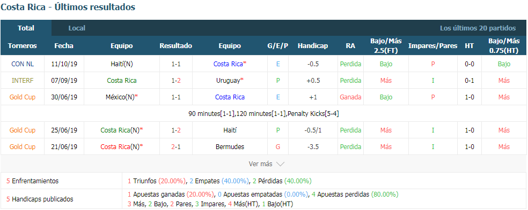The image size is (528, 210).
Task: Open the INTERF tournament label
Action: pyautogui.click(x=23, y=81)
